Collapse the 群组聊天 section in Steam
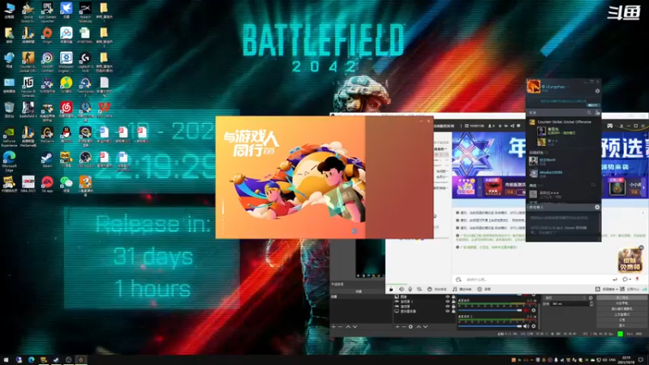This screenshot has height=365, width=649. 536,207
